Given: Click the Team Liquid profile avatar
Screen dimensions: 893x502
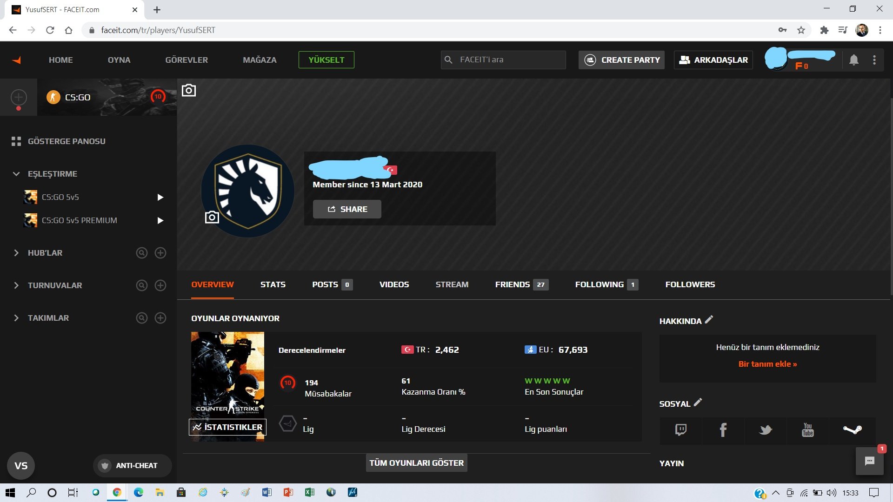Looking at the screenshot, I should pyautogui.click(x=247, y=191).
